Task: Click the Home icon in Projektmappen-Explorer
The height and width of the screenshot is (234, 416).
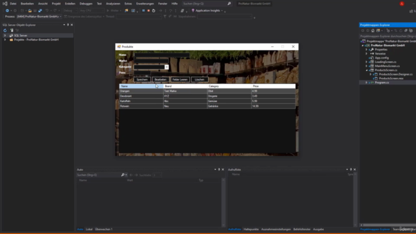Action: click(372, 31)
